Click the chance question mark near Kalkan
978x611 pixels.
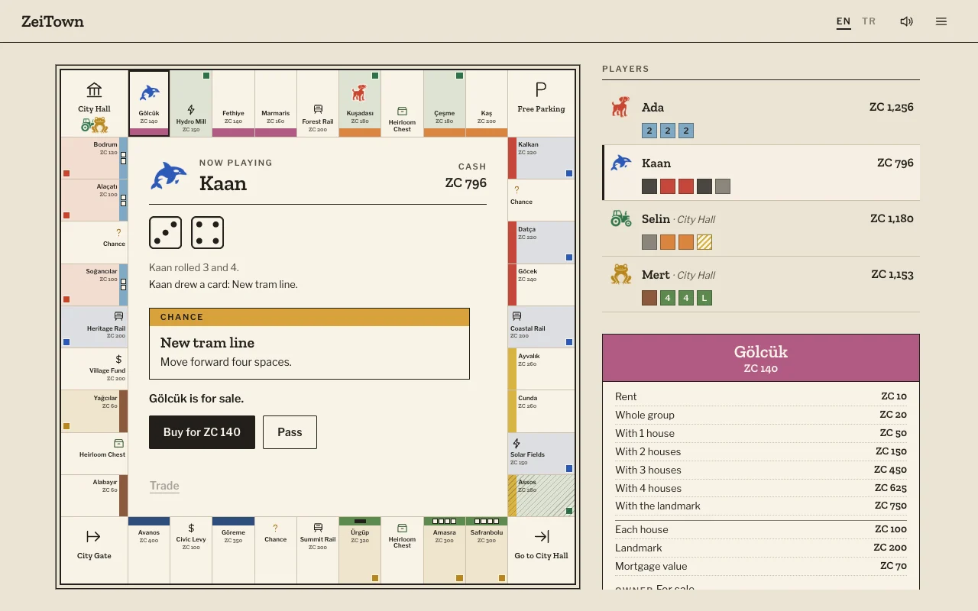[517, 190]
